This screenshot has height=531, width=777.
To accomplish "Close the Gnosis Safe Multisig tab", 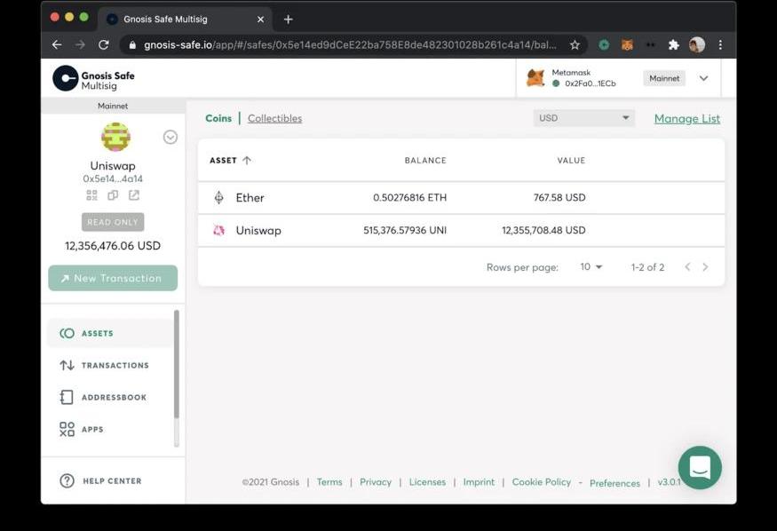I will click(261, 20).
